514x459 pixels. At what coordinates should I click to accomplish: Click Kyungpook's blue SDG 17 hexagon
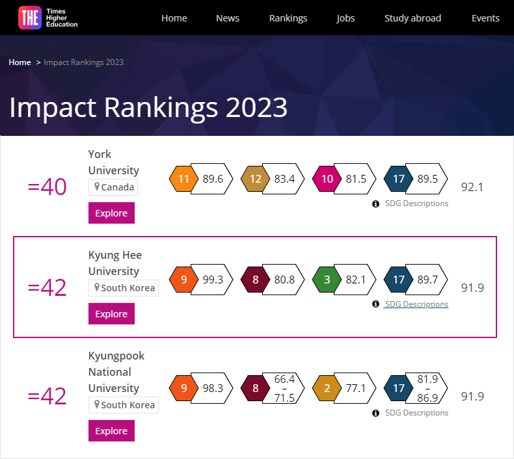click(x=398, y=388)
